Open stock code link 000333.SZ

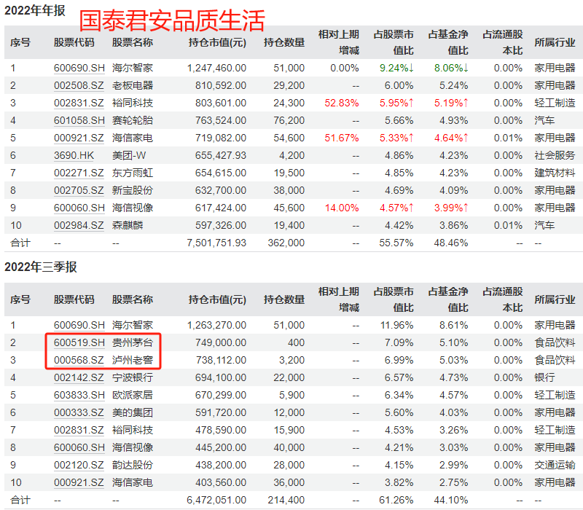click(x=79, y=412)
